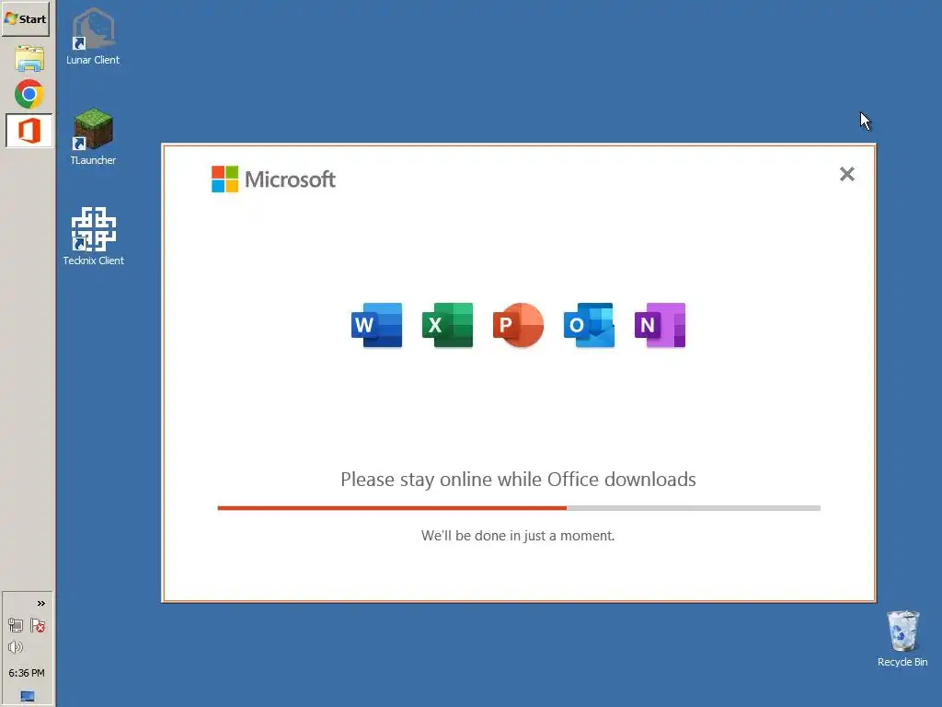The height and width of the screenshot is (707, 942).
Task: Close the Office download dialog
Action: pyautogui.click(x=847, y=174)
